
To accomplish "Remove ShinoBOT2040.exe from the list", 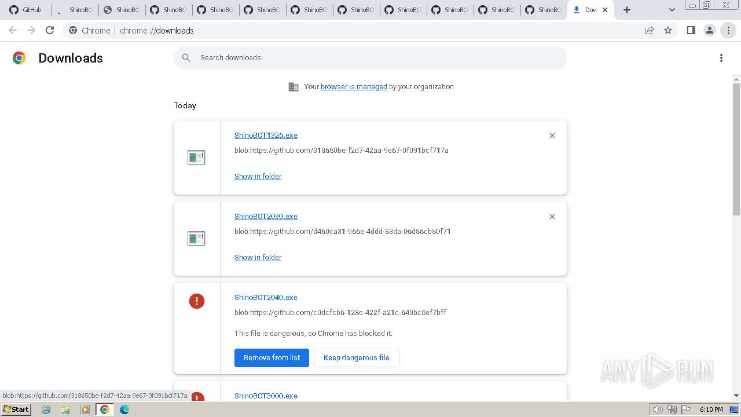I will point(272,358).
